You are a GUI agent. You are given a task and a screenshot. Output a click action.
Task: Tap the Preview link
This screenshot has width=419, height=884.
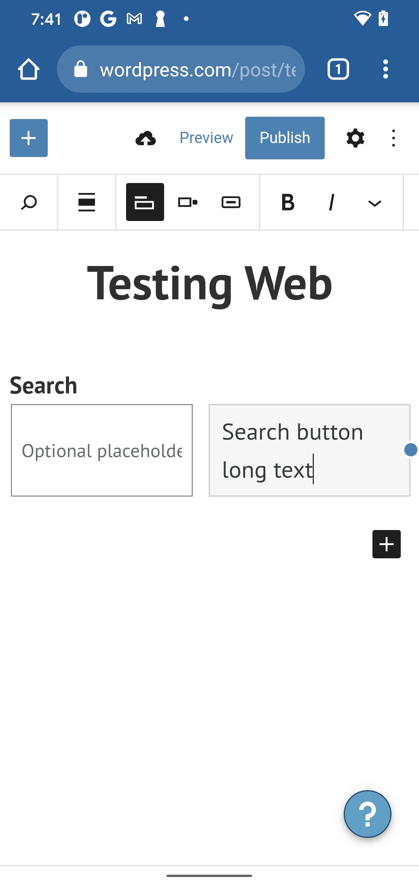(x=206, y=138)
